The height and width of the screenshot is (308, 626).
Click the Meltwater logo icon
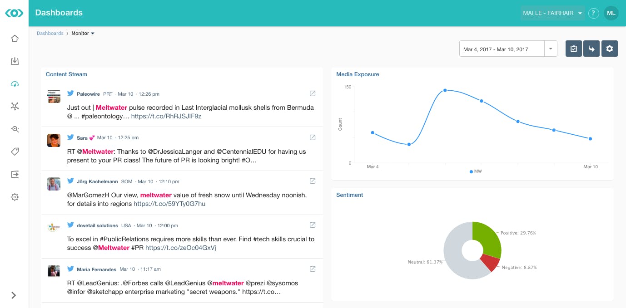(14, 13)
